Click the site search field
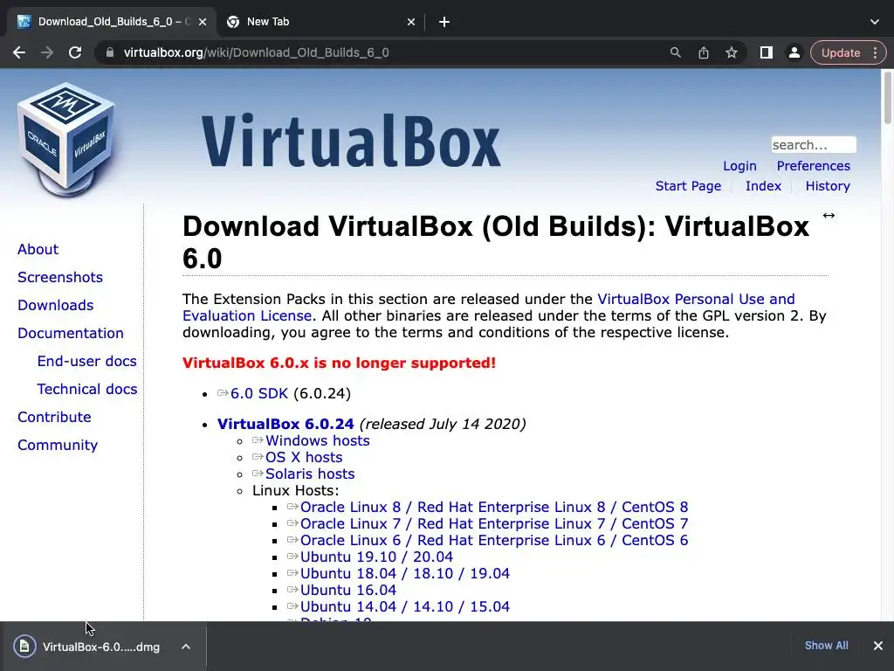The height and width of the screenshot is (671, 894). tap(814, 145)
